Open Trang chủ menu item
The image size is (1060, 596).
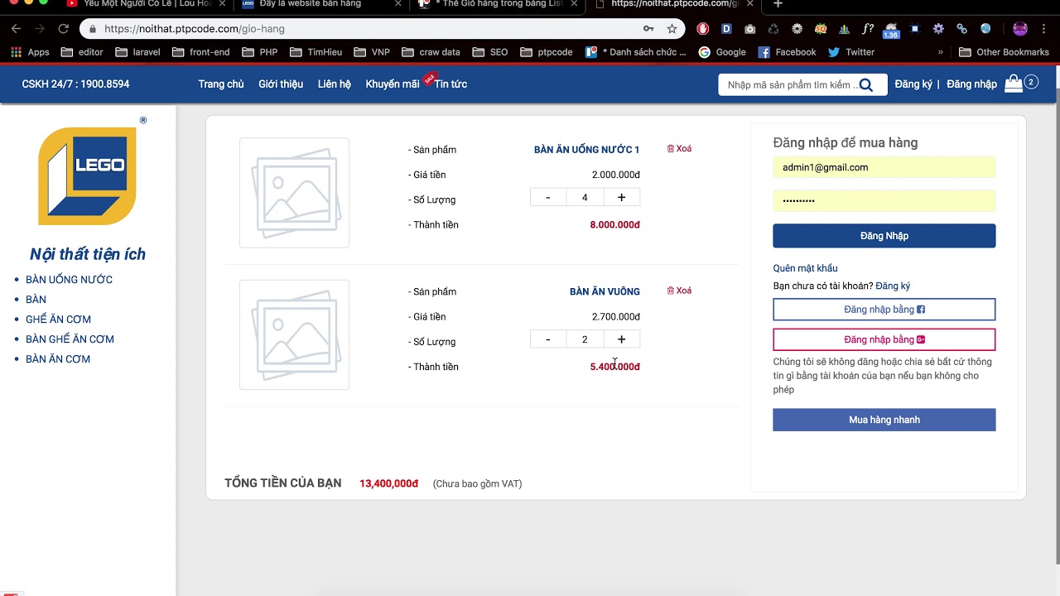221,84
